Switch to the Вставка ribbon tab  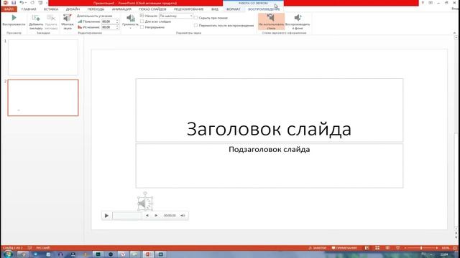[x=51, y=9]
